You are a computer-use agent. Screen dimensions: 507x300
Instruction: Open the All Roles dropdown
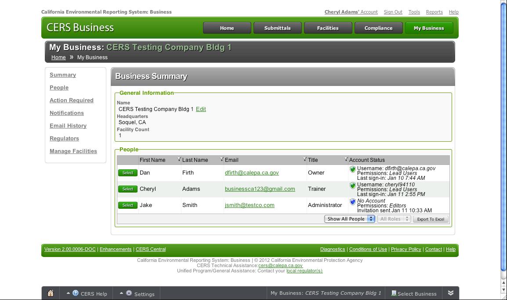pyautogui.click(x=394, y=219)
